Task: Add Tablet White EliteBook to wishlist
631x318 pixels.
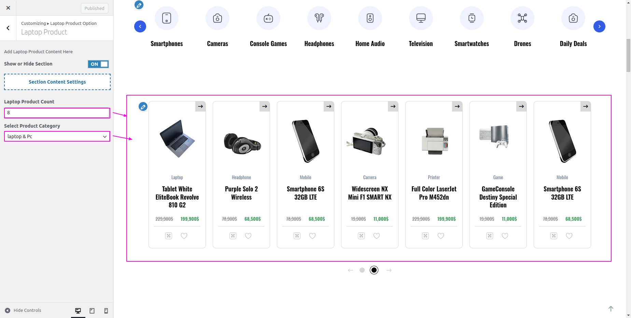Action: [x=184, y=236]
